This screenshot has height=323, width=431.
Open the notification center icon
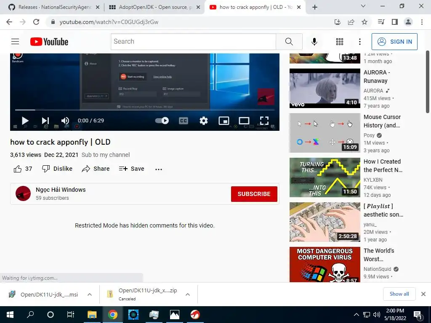coord(418,315)
